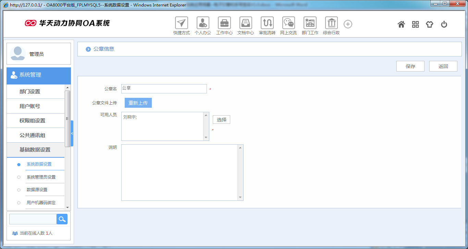Viewport: 468px width, 249px height.
Task: Open 用户账号 menu item
Action: (x=30, y=106)
